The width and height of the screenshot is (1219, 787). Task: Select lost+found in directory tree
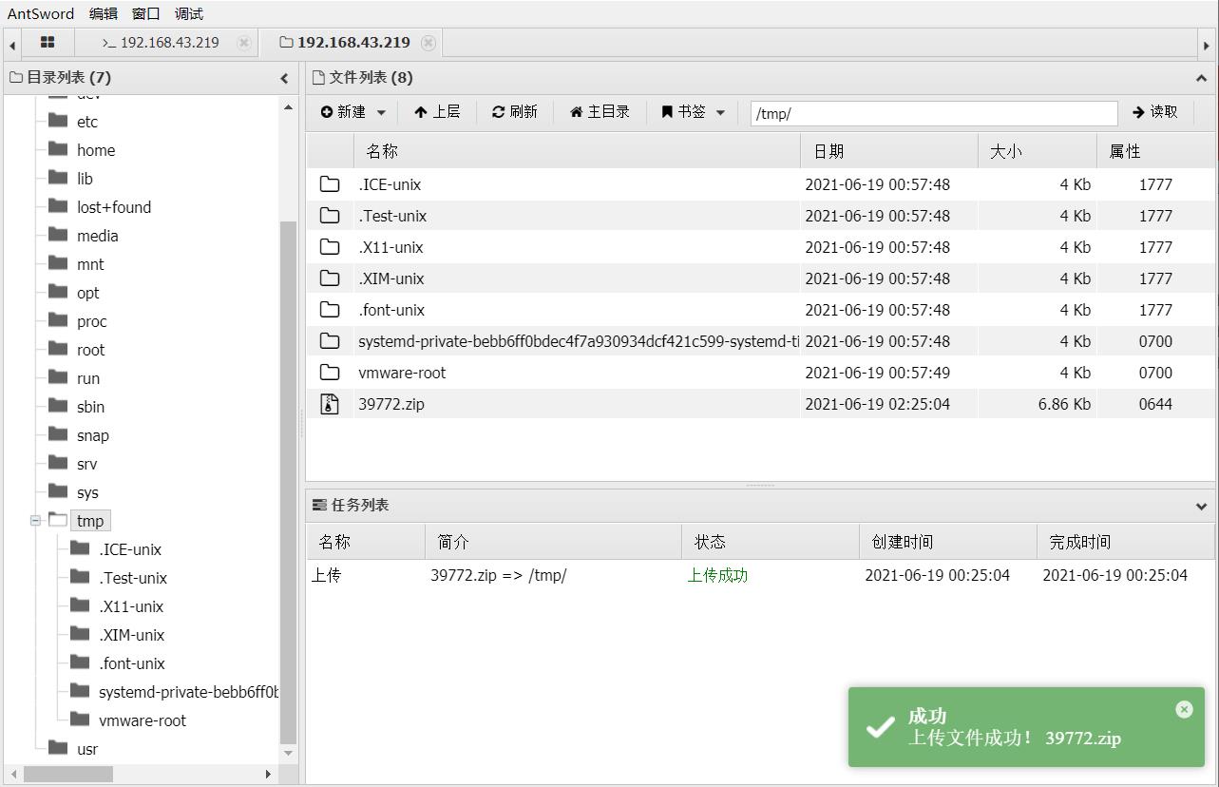tap(114, 207)
